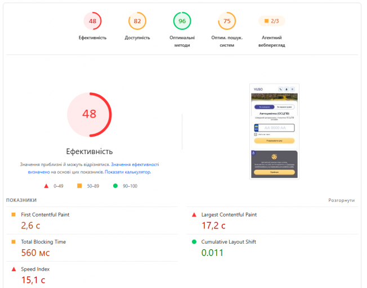Click the 17,2 с metric value
The height and width of the screenshot is (288, 367).
[x=213, y=226]
